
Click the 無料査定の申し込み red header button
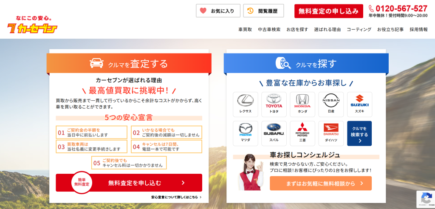pyautogui.click(x=328, y=11)
